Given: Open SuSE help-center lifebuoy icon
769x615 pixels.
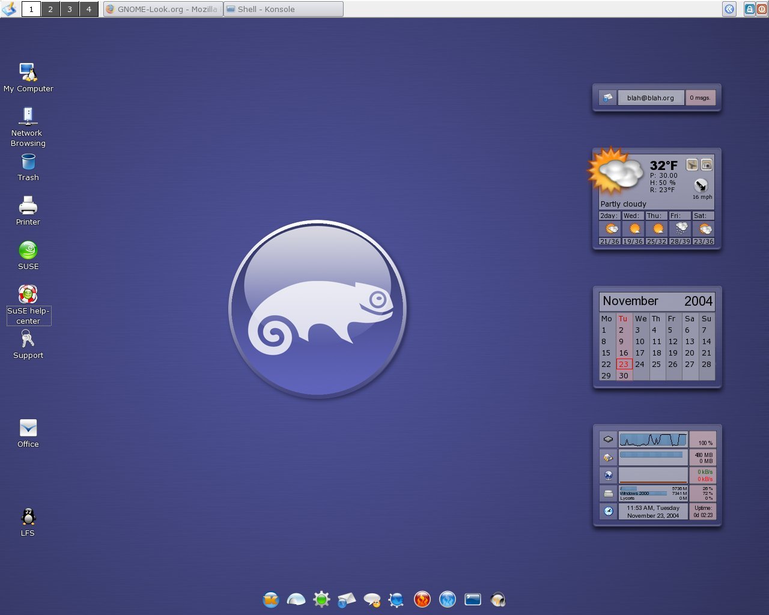Looking at the screenshot, I should coord(28,294).
